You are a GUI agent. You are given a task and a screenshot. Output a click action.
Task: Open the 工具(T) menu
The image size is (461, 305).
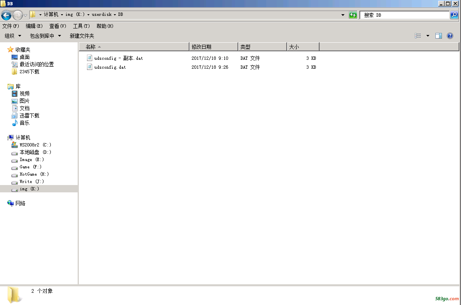[x=81, y=26]
